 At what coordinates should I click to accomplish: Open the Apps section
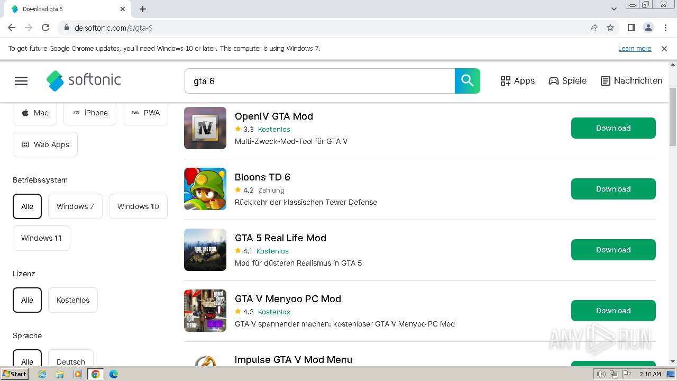click(517, 81)
